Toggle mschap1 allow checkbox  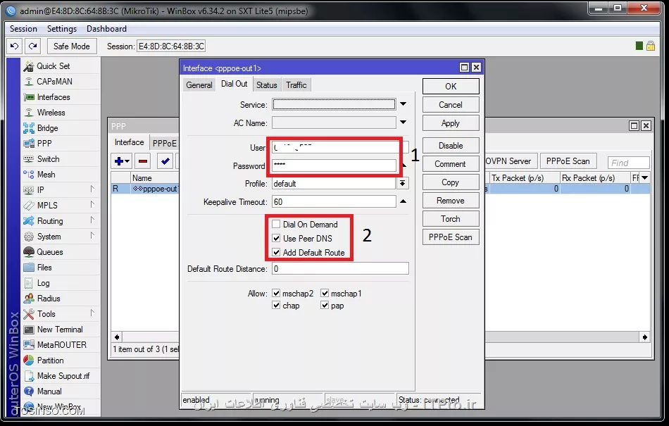325,294
